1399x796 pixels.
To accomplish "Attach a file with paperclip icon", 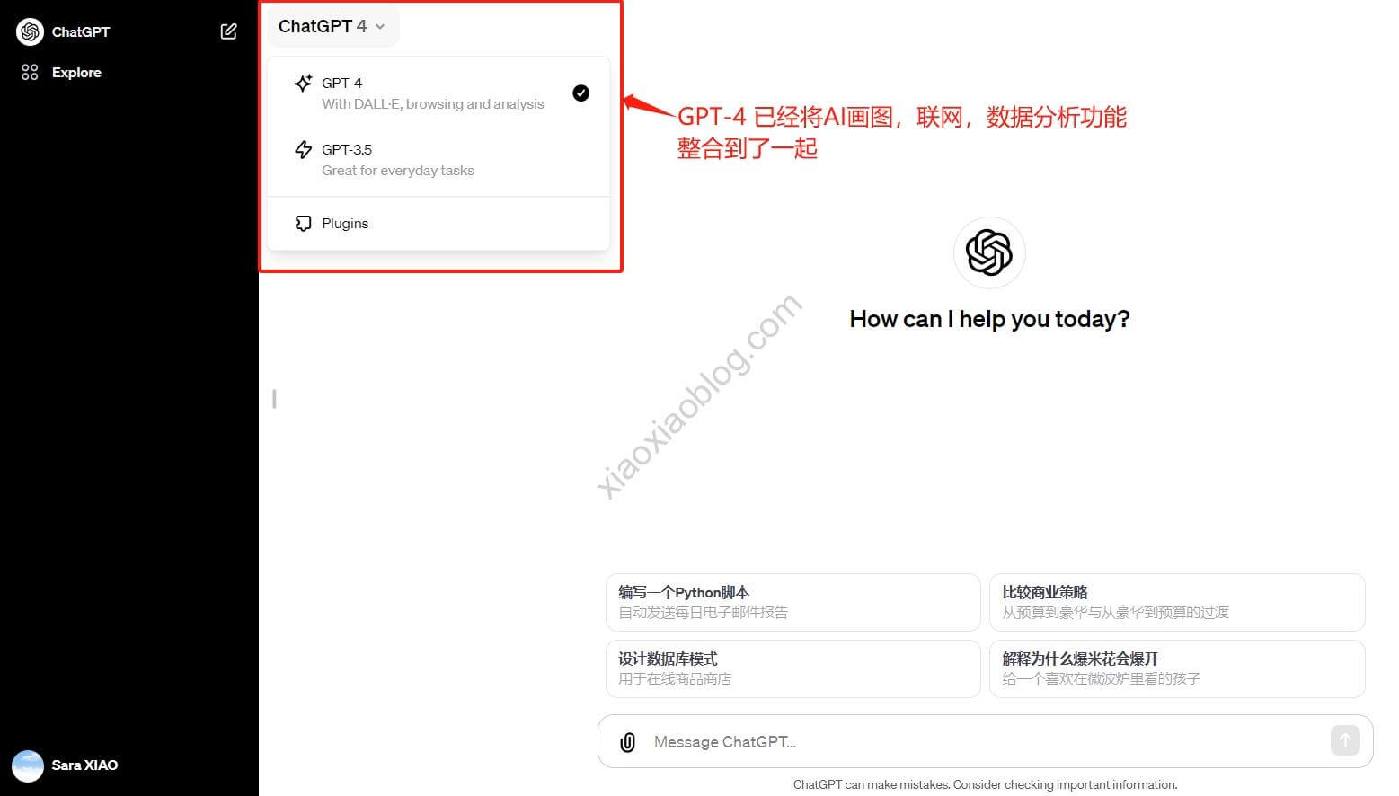I will tap(628, 742).
